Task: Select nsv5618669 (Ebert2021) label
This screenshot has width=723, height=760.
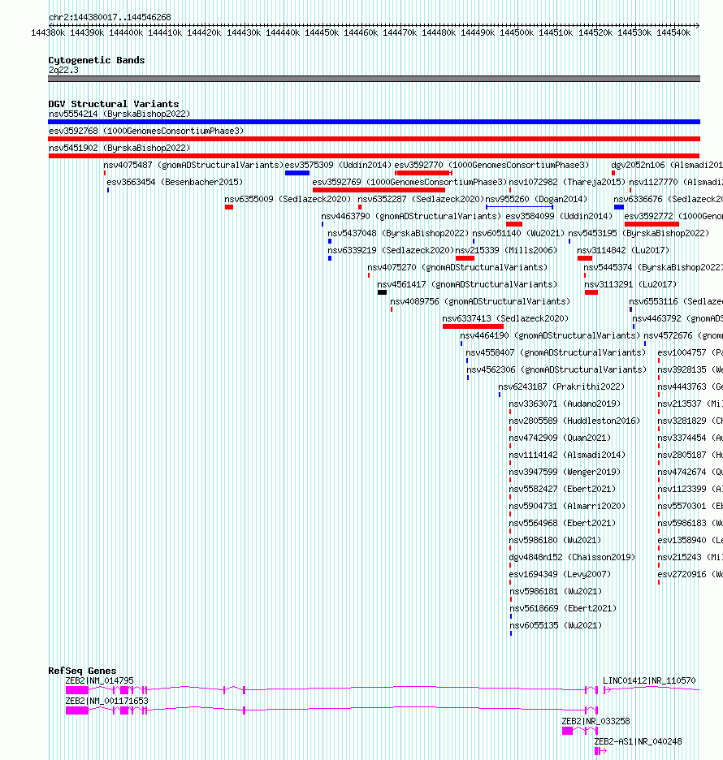Action: [x=562, y=608]
